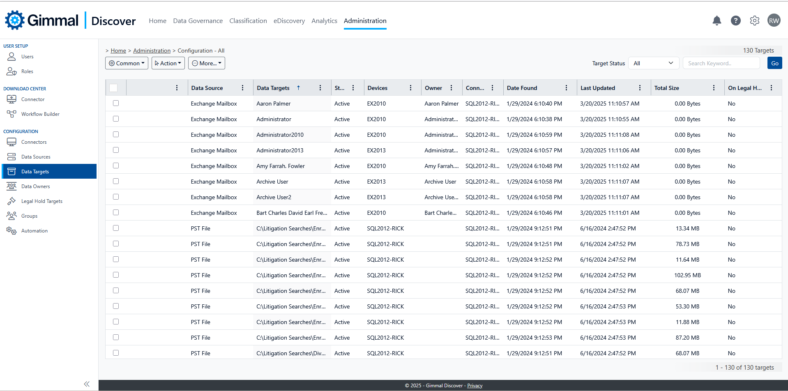Click the RW user avatar
Screen dimensions: 788x391
pyautogui.click(x=774, y=21)
